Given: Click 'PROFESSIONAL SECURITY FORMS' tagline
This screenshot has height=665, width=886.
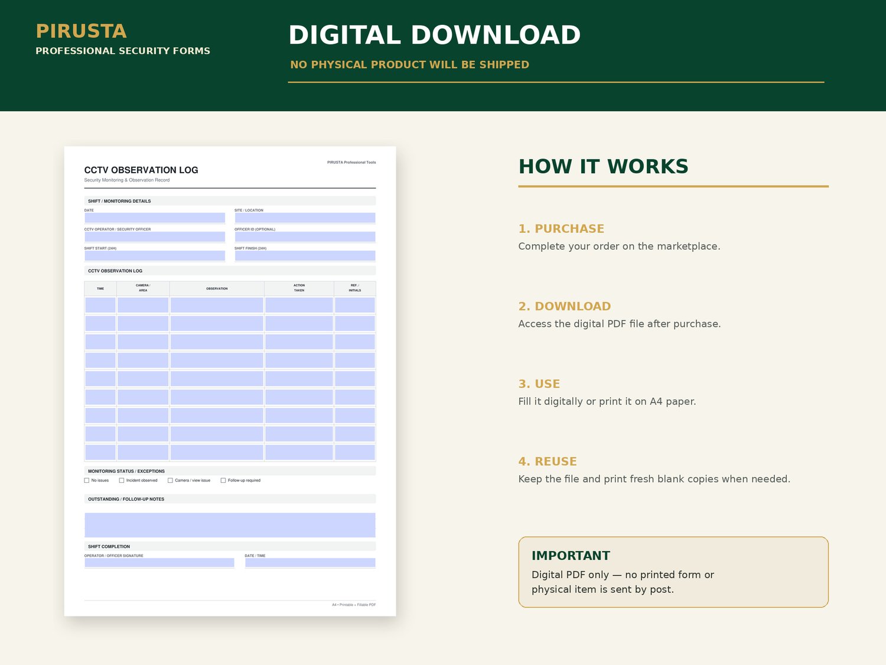Looking at the screenshot, I should pos(123,51).
